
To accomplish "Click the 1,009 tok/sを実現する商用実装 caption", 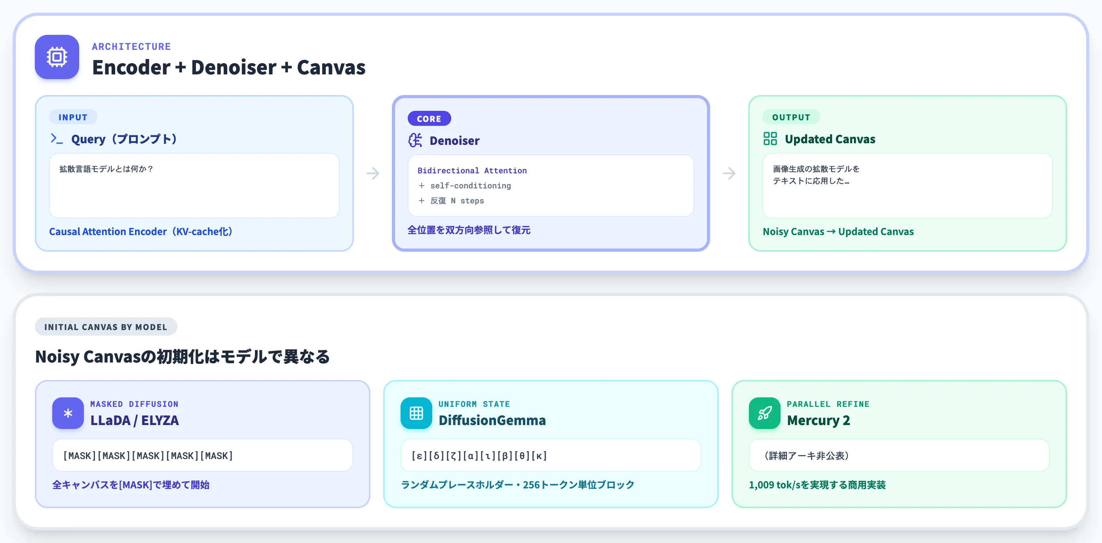I will pyautogui.click(x=817, y=485).
